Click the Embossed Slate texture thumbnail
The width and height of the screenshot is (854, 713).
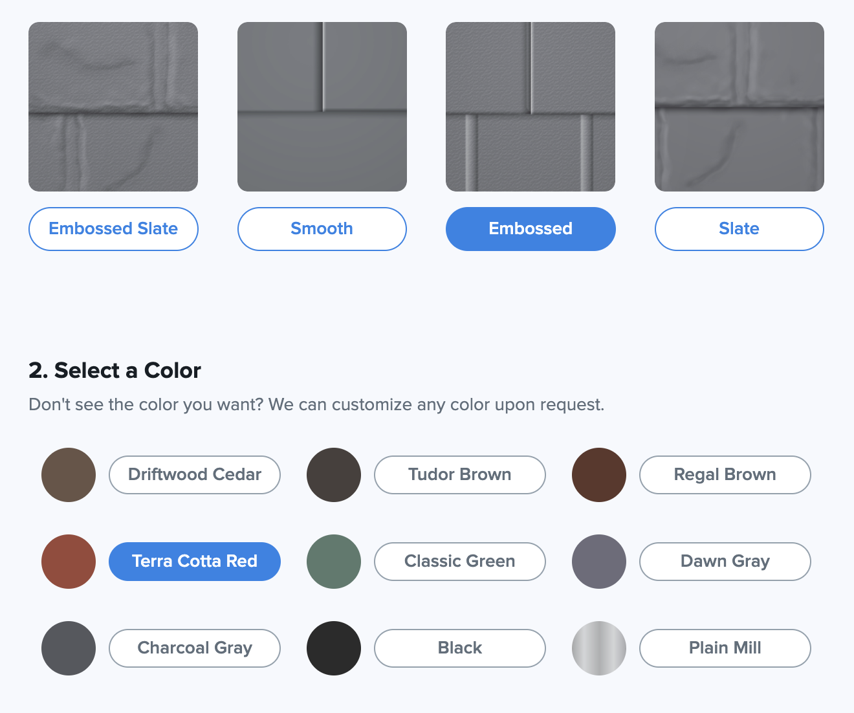tap(113, 107)
